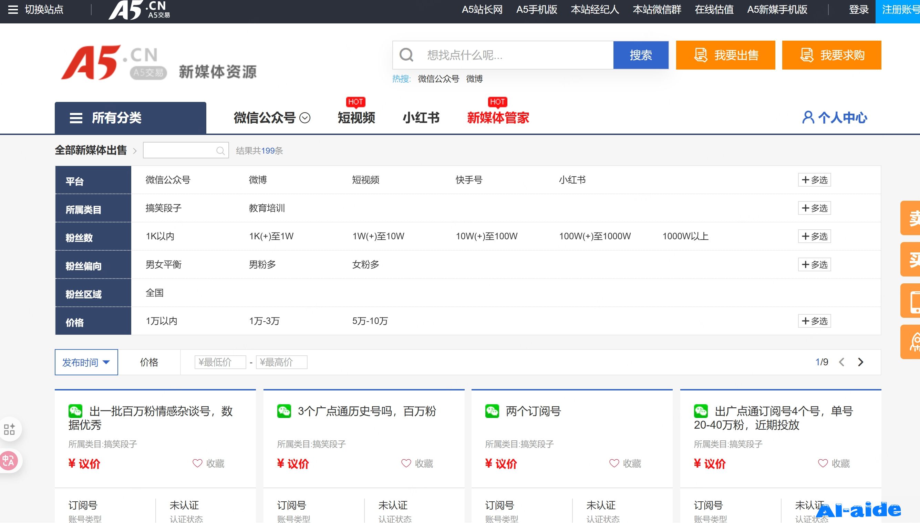Click the A5.CN logo in top dark bar
This screenshot has height=523, width=920.
(139, 10)
